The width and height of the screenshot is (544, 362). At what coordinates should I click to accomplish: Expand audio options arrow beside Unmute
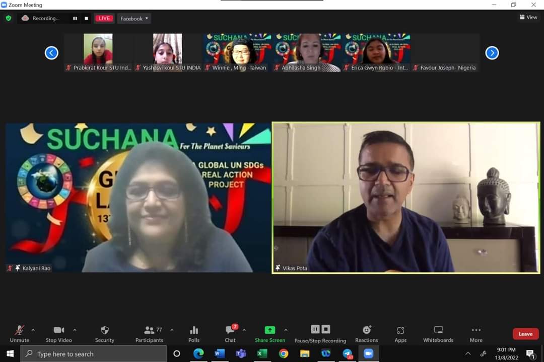[x=33, y=330]
